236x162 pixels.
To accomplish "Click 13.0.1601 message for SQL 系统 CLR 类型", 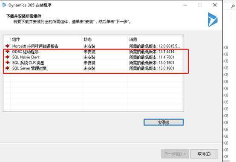I will pos(152,63).
